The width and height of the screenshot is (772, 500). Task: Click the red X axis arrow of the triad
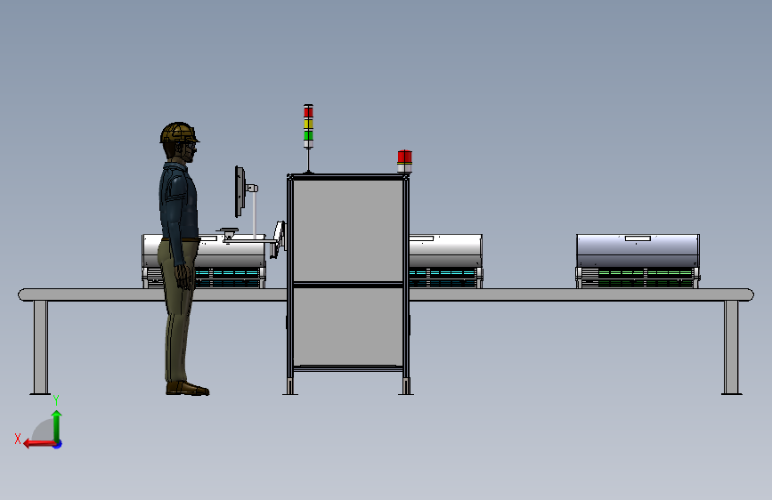click(x=38, y=444)
